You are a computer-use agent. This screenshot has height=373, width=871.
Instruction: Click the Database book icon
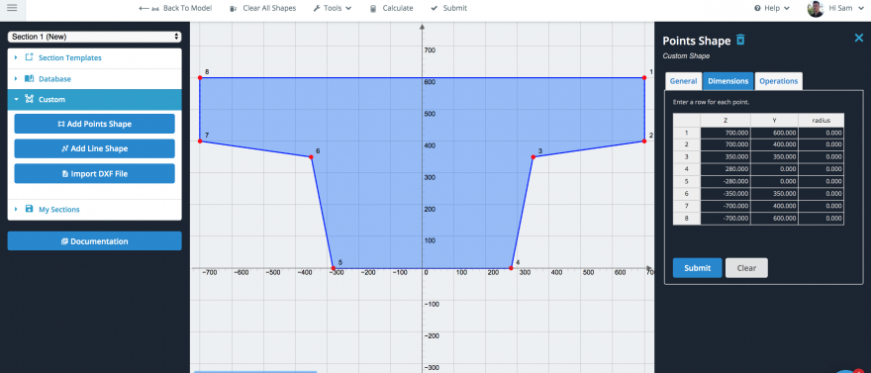coord(30,79)
